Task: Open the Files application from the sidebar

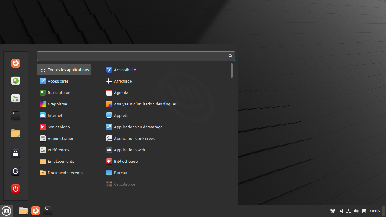Action: pyautogui.click(x=15, y=133)
